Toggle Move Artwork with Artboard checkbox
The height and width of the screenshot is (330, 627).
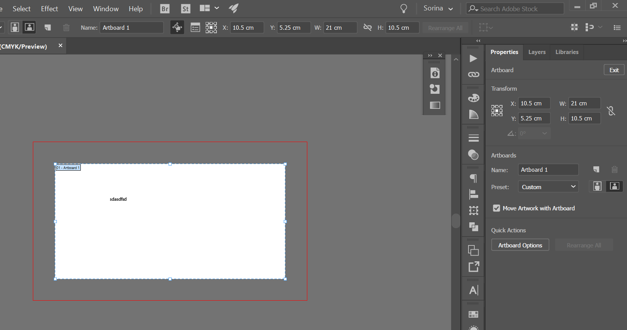496,208
